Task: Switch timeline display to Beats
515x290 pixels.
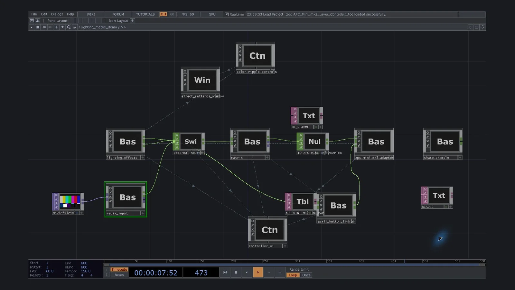Action: 119,275
